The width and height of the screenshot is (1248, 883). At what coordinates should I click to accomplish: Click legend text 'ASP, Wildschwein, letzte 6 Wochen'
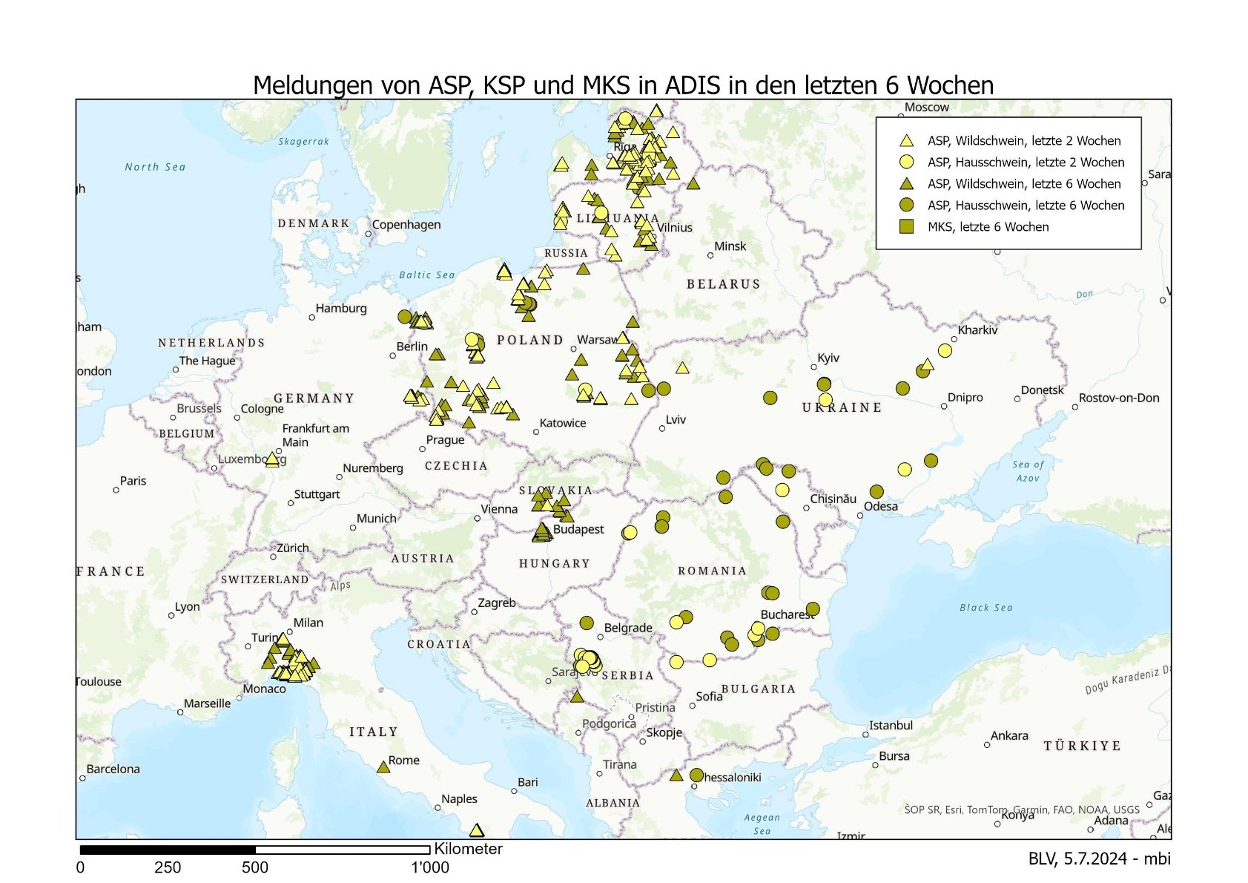click(x=1024, y=183)
